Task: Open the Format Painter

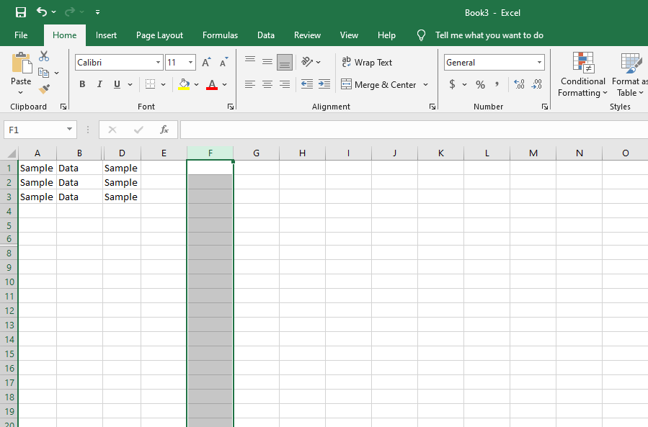Action: 43,88
